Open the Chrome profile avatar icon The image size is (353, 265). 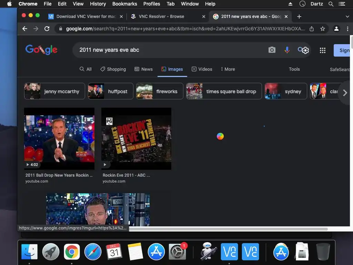(336, 29)
